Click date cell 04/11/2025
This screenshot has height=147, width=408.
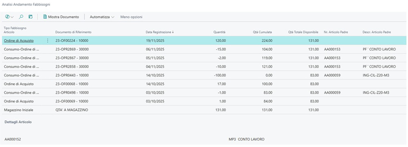pyautogui.click(x=155, y=67)
